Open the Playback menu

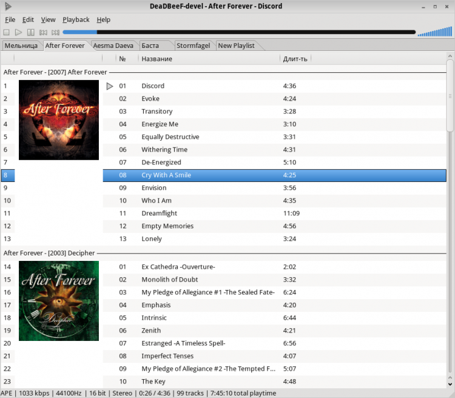76,20
